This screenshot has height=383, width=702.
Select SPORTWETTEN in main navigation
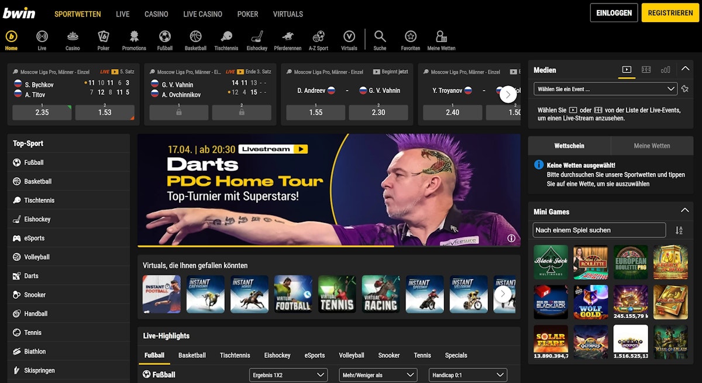point(78,14)
